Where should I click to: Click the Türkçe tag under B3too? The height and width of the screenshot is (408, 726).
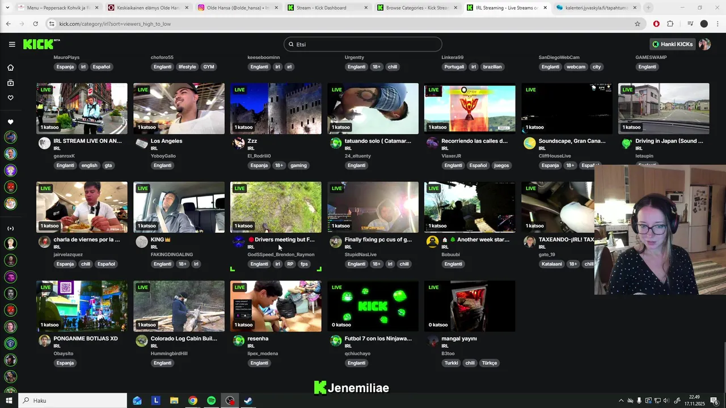tap(489, 363)
